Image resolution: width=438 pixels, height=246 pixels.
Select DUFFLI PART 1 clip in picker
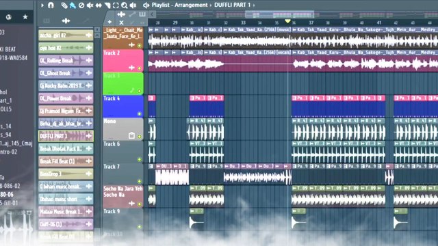click(x=66, y=136)
